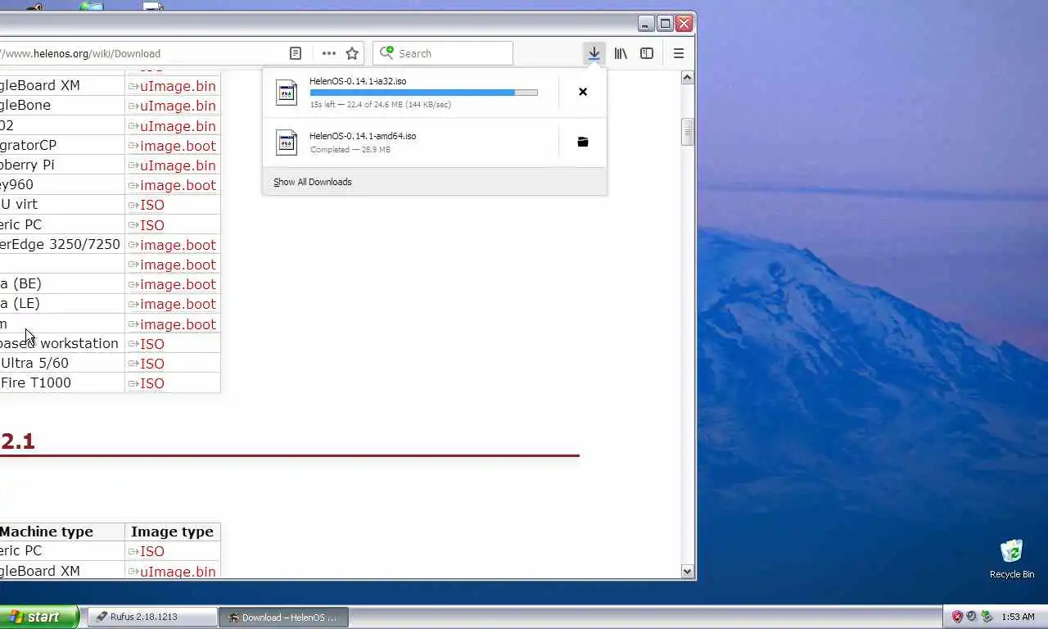Viewport: 1048px width, 629px height.
Task: Open ISO link in based workstation row
Action: pos(152,344)
